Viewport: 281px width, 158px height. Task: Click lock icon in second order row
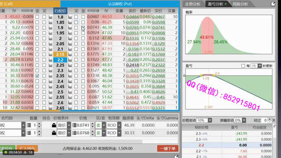pos(54,133)
